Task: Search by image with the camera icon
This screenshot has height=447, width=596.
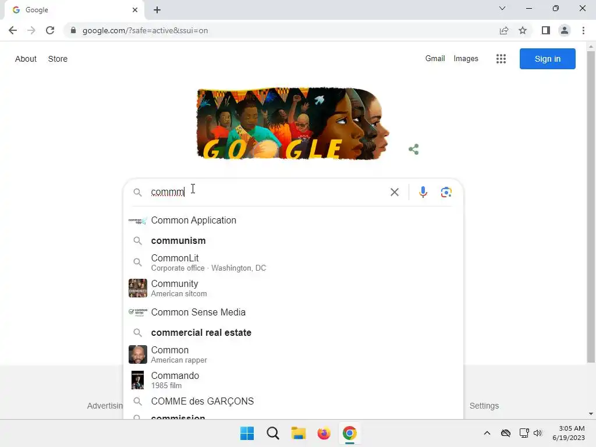Action: pyautogui.click(x=446, y=192)
